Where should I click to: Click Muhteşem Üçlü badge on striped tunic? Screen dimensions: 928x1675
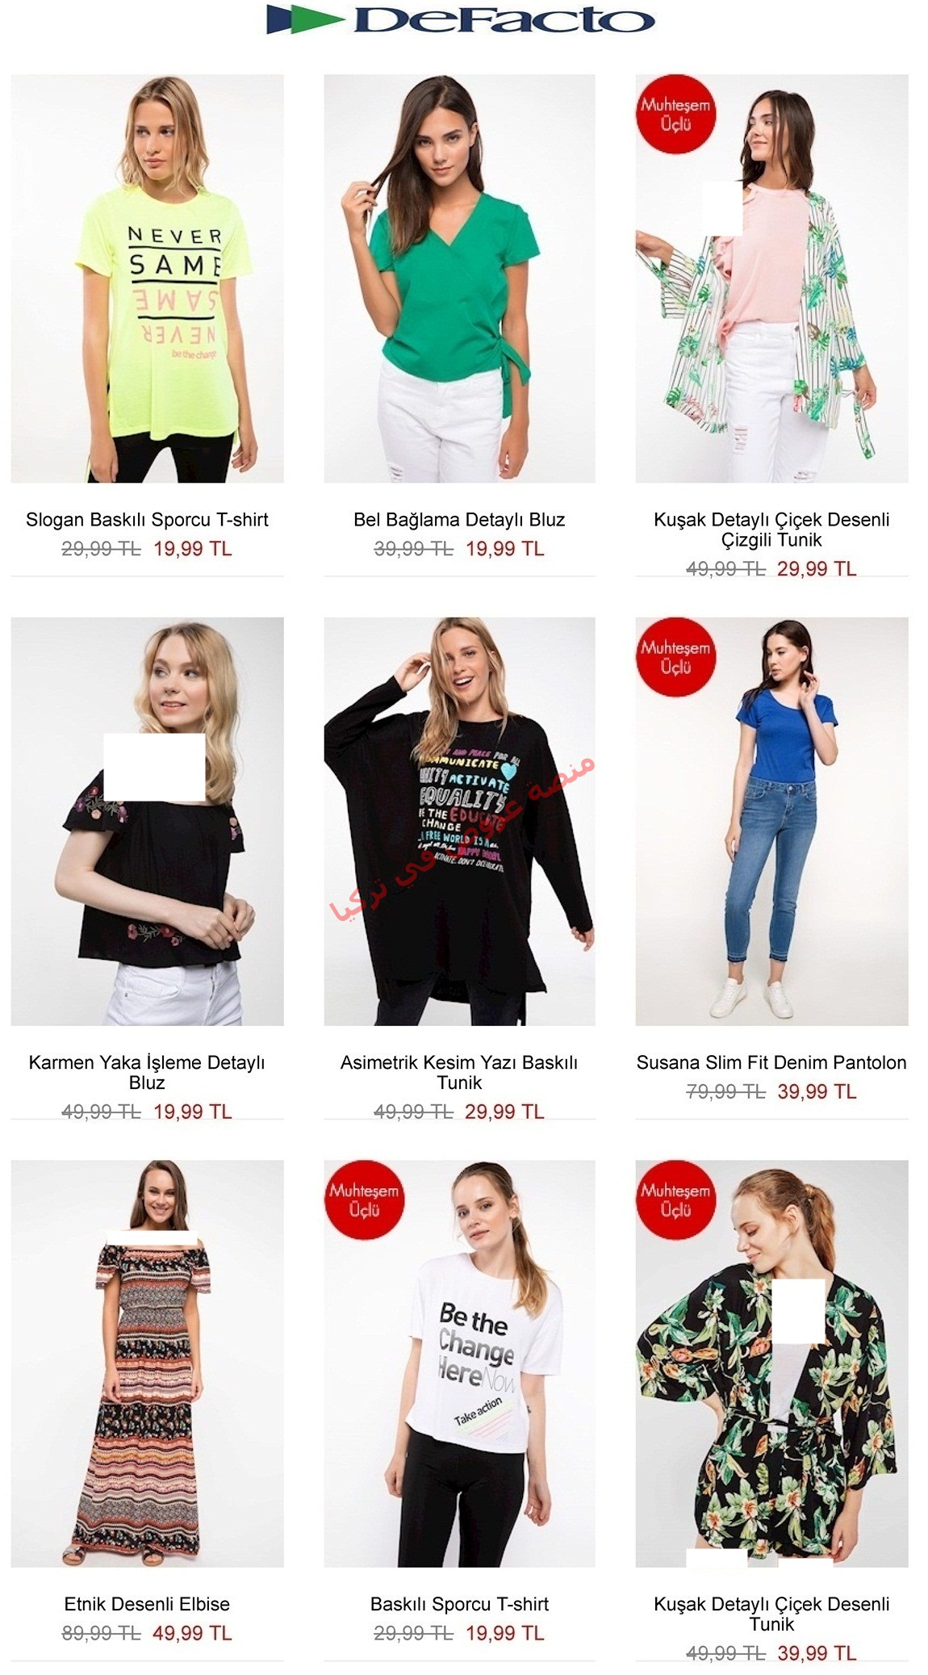pyautogui.click(x=675, y=114)
